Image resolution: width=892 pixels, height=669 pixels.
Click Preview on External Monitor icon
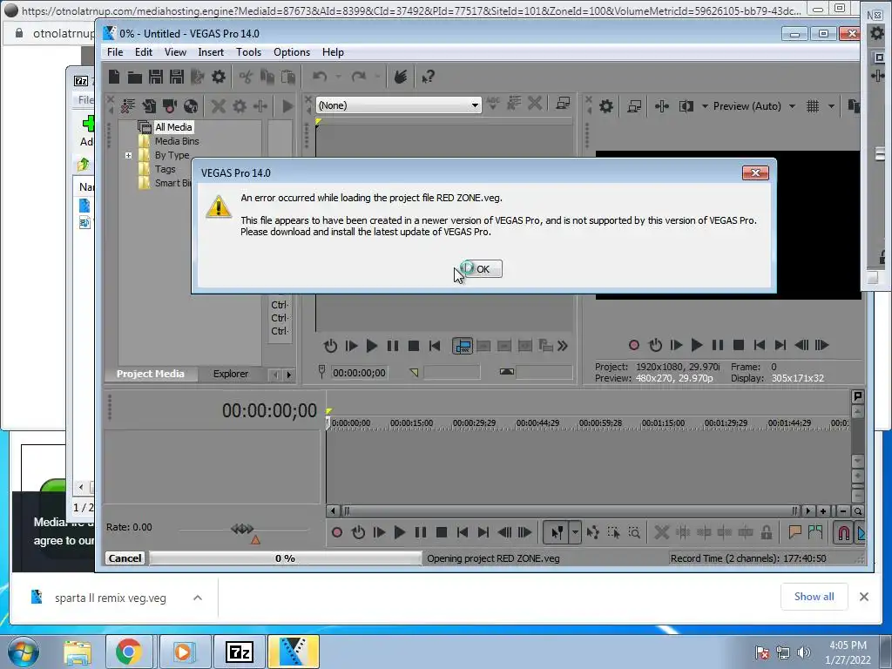pyautogui.click(x=634, y=105)
